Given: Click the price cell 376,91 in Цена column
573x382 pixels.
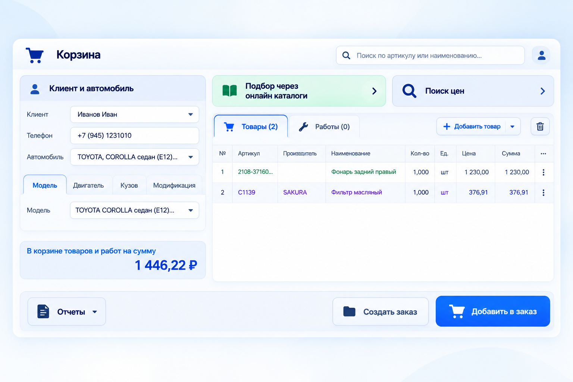Looking at the screenshot, I should pos(478,192).
